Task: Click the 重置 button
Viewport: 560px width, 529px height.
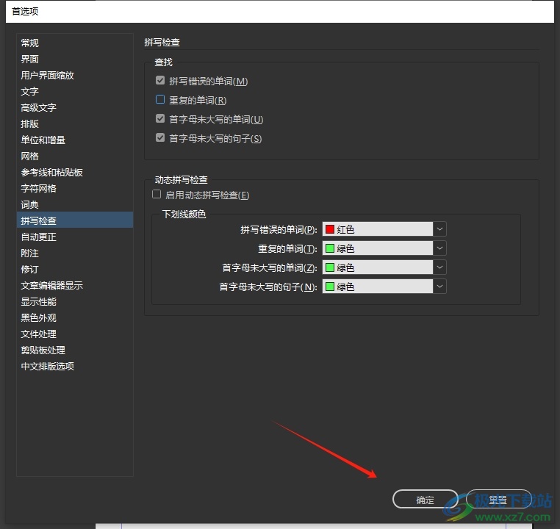Action: pyautogui.click(x=498, y=500)
